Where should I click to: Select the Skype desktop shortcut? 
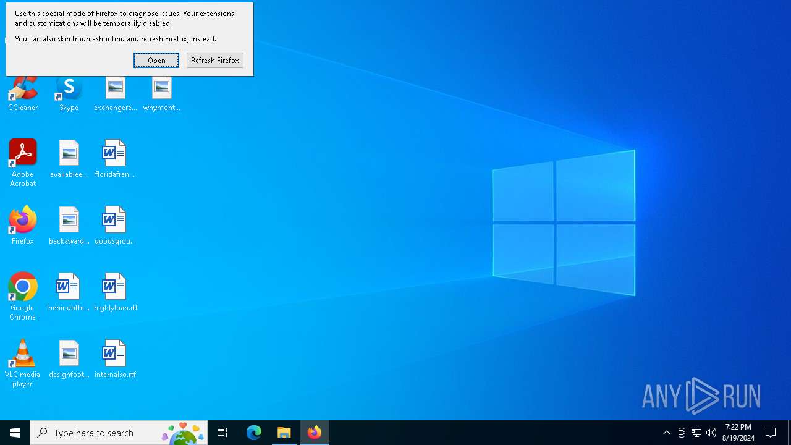pyautogui.click(x=69, y=94)
